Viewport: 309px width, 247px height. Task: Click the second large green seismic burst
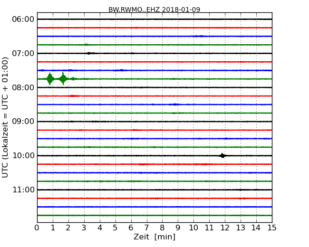click(x=63, y=79)
